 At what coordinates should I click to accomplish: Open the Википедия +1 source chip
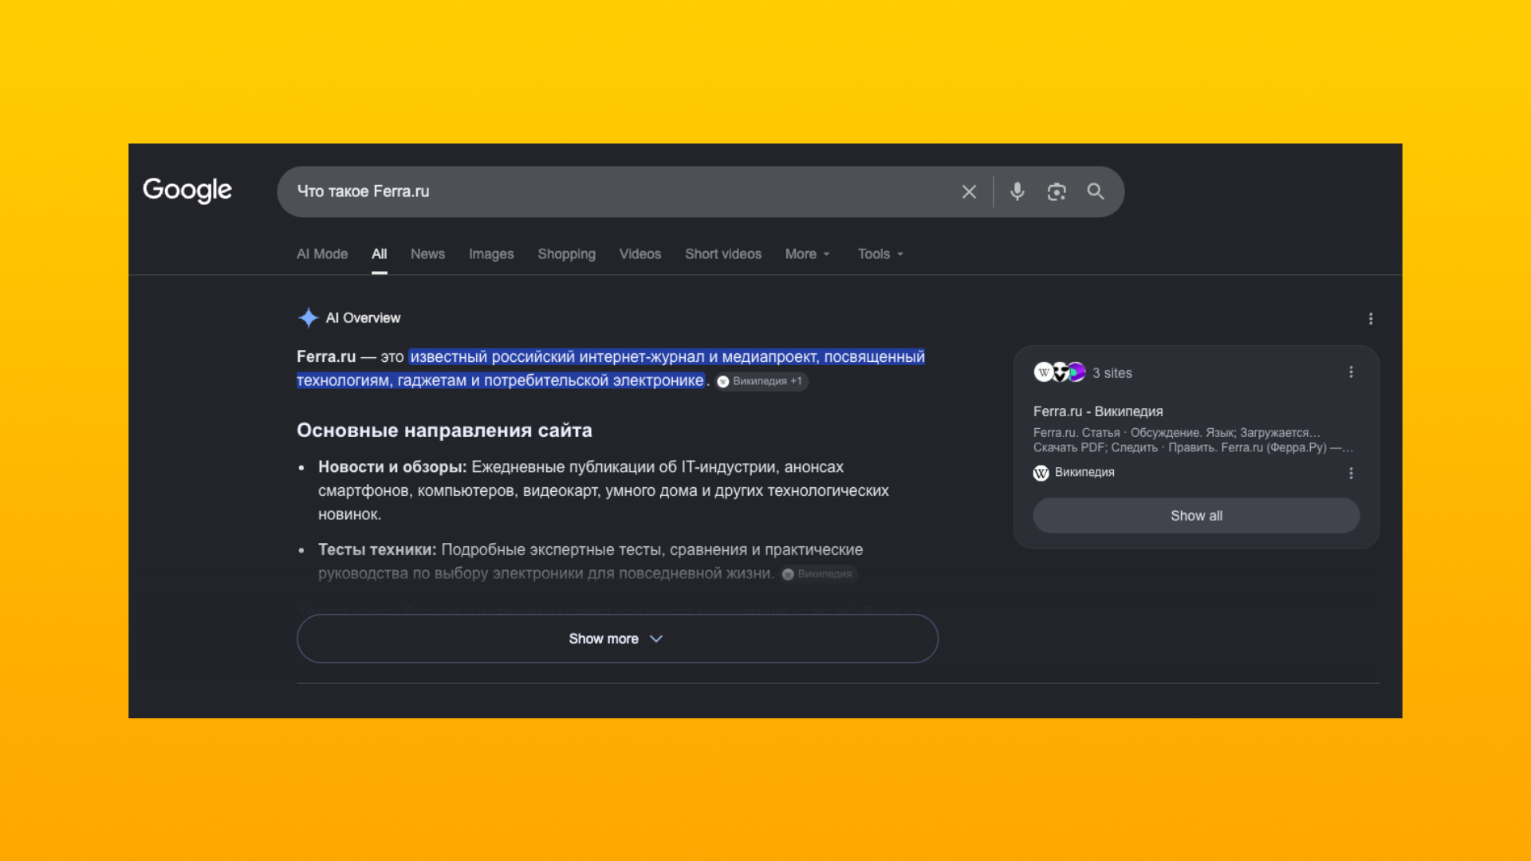click(x=762, y=381)
